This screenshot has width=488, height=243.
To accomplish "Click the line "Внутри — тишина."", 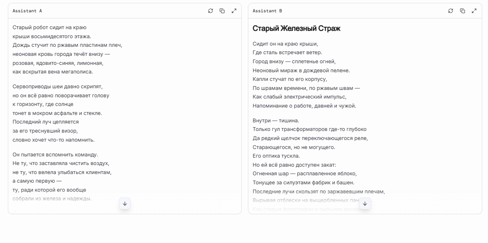I will pos(276,121).
